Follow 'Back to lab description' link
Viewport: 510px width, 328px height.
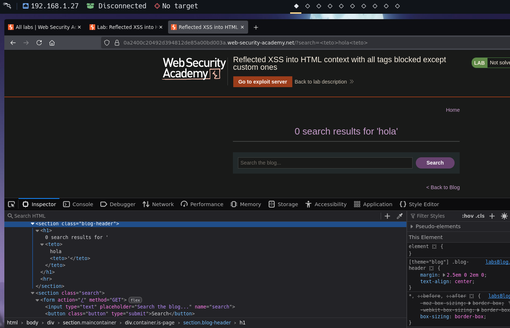(324, 82)
